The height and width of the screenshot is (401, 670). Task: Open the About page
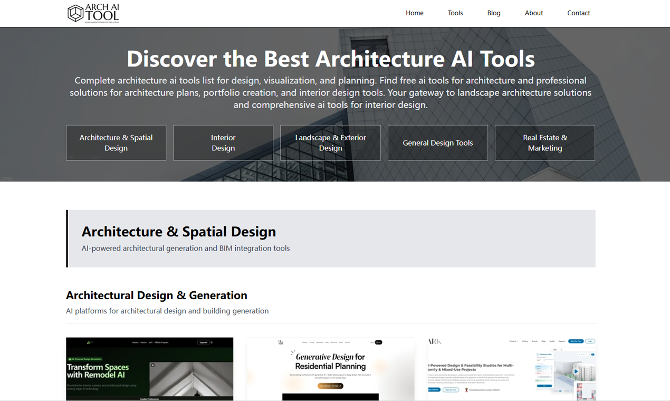point(533,13)
